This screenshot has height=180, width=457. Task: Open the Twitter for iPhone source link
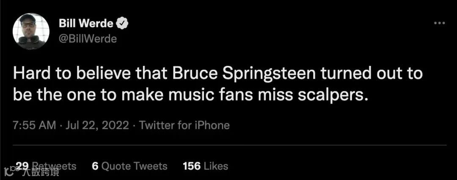tap(184, 125)
